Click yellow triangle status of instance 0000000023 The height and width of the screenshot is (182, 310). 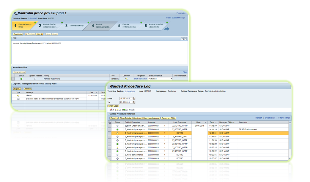pyautogui.click(x=117, y=133)
